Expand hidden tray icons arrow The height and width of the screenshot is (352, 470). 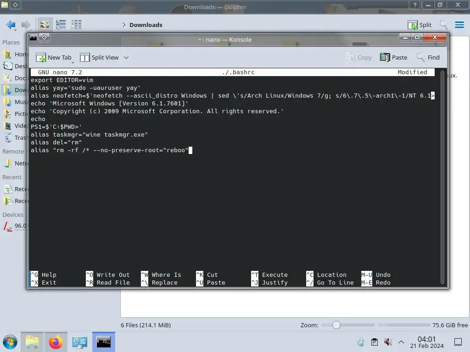(x=401, y=342)
